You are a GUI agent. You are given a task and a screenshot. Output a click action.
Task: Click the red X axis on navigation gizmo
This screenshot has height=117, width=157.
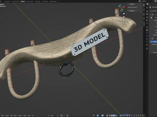pyautogui.click(x=124, y=7)
